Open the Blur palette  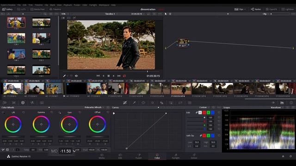[162, 103]
